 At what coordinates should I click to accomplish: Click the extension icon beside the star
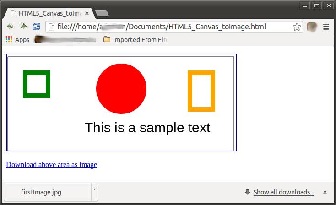click(x=312, y=27)
